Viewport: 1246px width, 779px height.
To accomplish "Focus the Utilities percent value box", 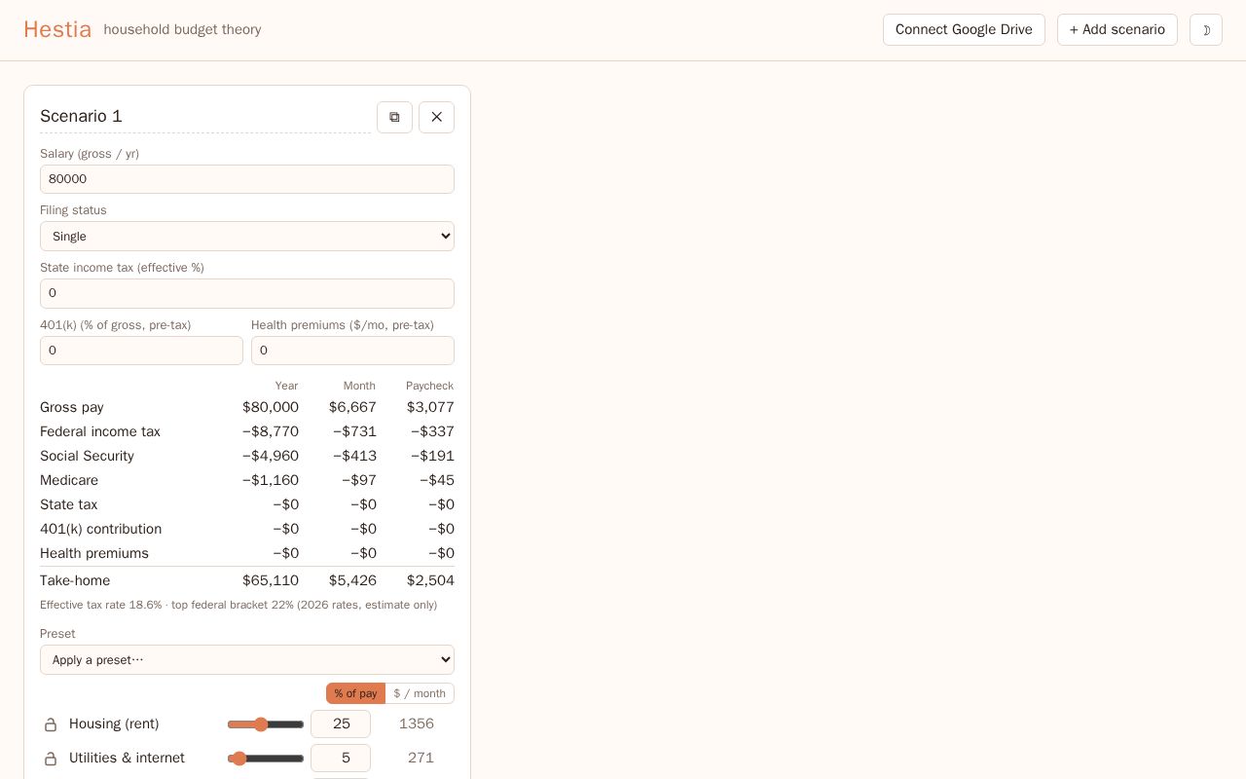I will tap(341, 759).
